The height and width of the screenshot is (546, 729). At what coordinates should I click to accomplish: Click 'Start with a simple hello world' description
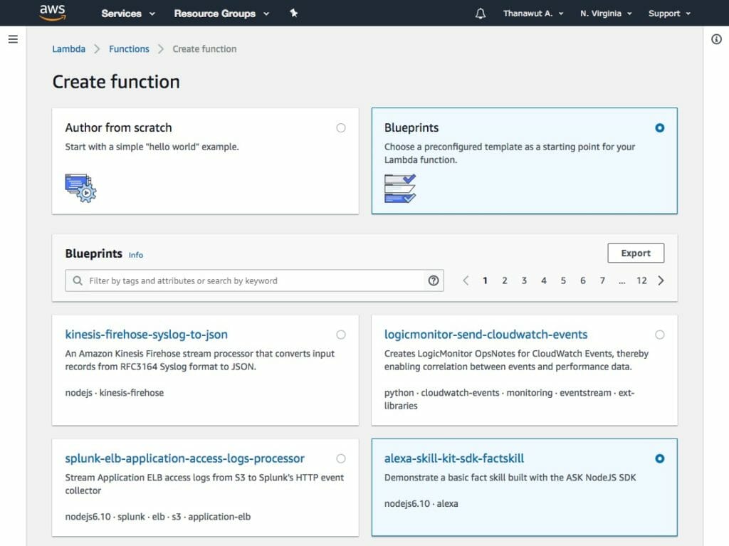[x=152, y=147]
